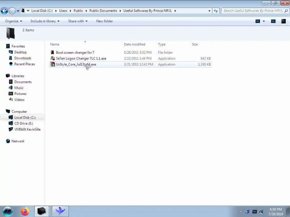Select Public Documents breadcrumb
Screen dimensions: 290x217
(x=103, y=11)
